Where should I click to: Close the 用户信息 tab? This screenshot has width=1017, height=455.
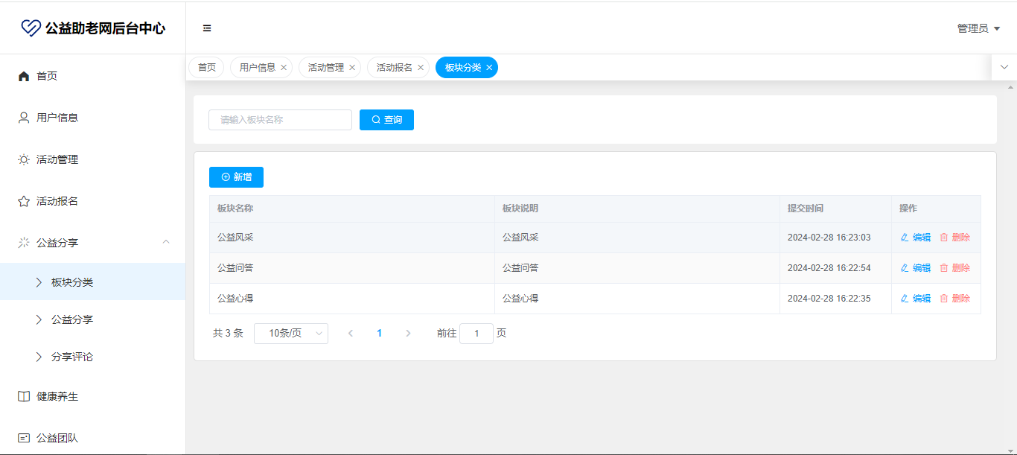coord(284,68)
